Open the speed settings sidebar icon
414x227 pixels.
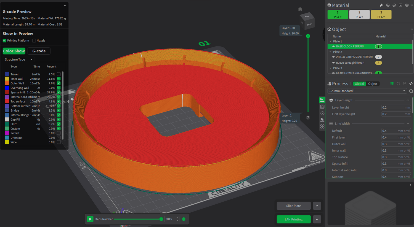[322, 113]
